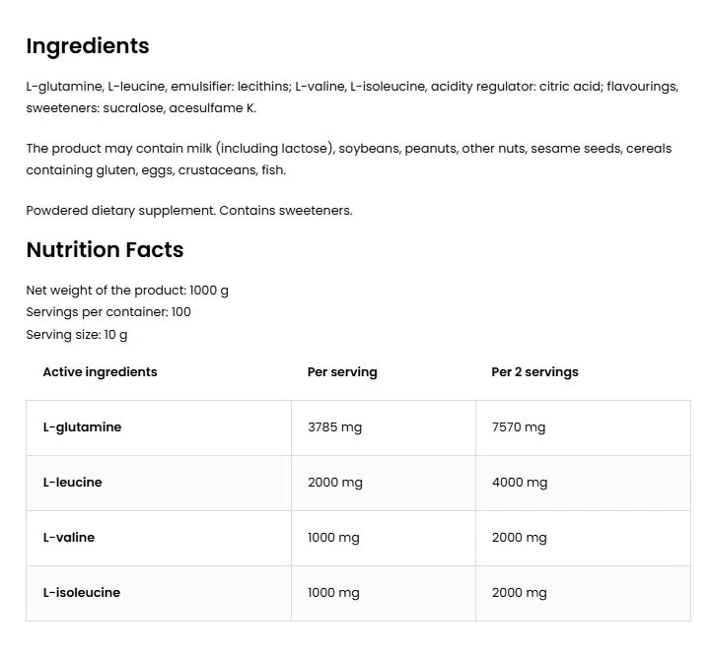Select the L-leucine row label
The image size is (710, 654).
click(x=72, y=483)
